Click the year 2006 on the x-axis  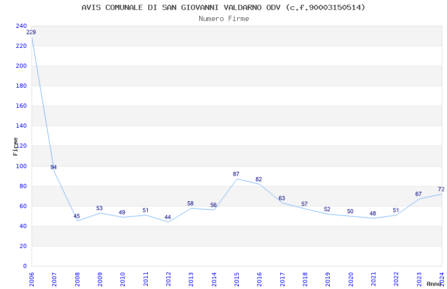(32, 280)
